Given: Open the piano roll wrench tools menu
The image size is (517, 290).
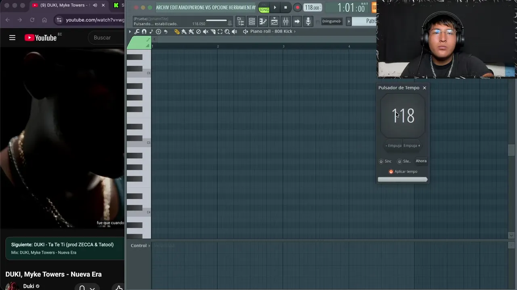Looking at the screenshot, I should point(137,31).
